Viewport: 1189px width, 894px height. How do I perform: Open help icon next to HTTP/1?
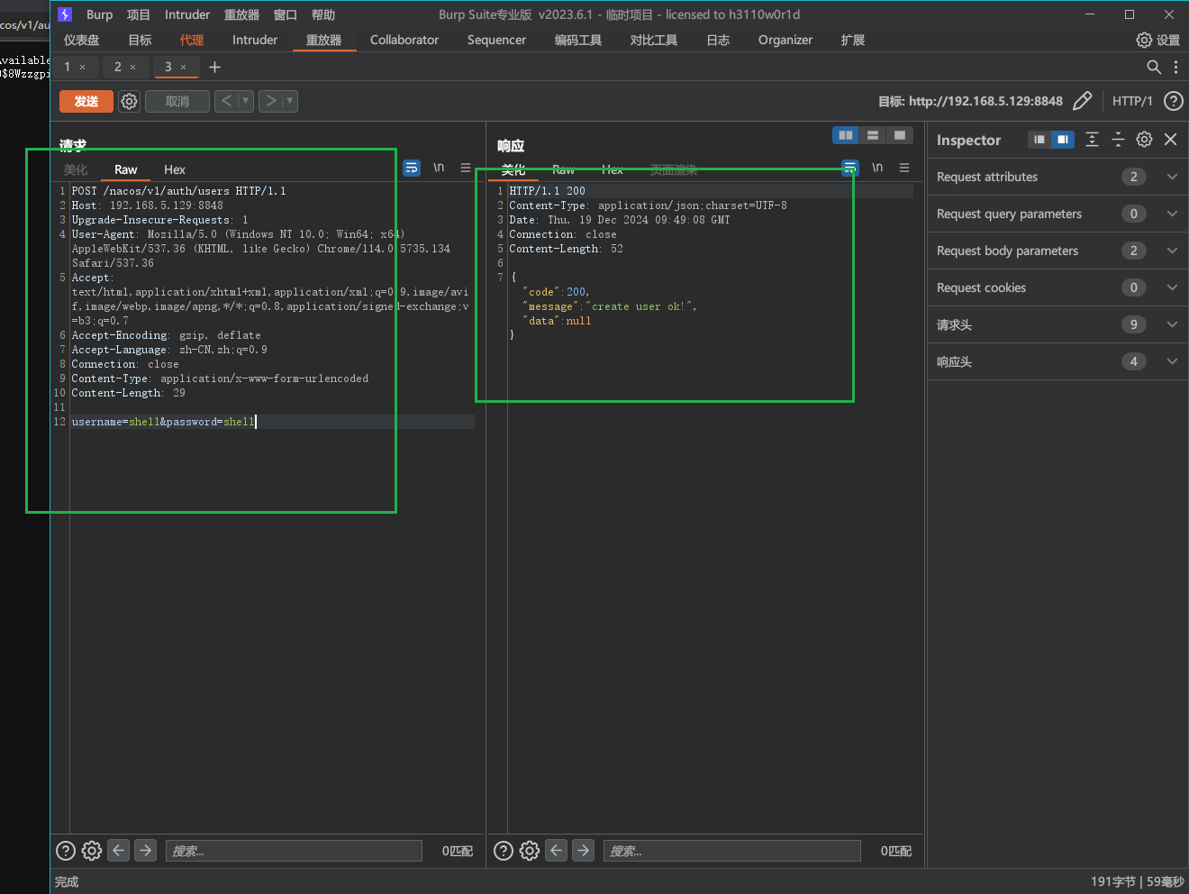click(x=1174, y=101)
